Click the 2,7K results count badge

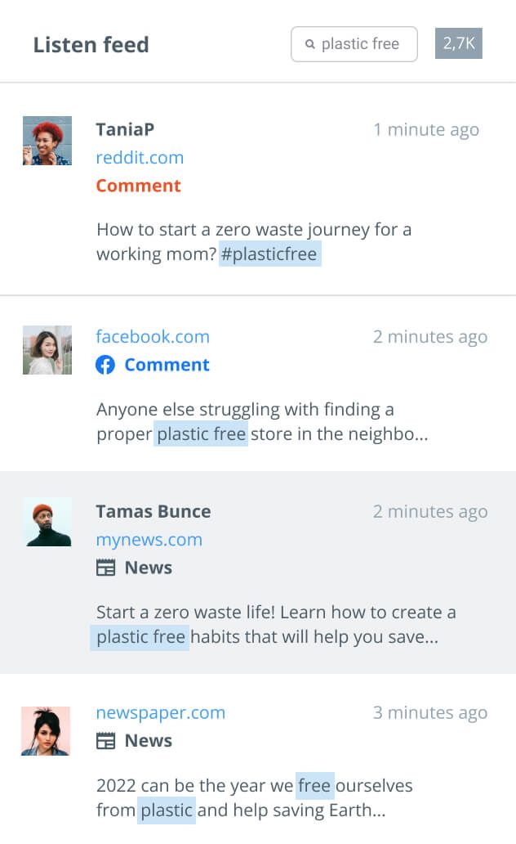[x=459, y=44]
